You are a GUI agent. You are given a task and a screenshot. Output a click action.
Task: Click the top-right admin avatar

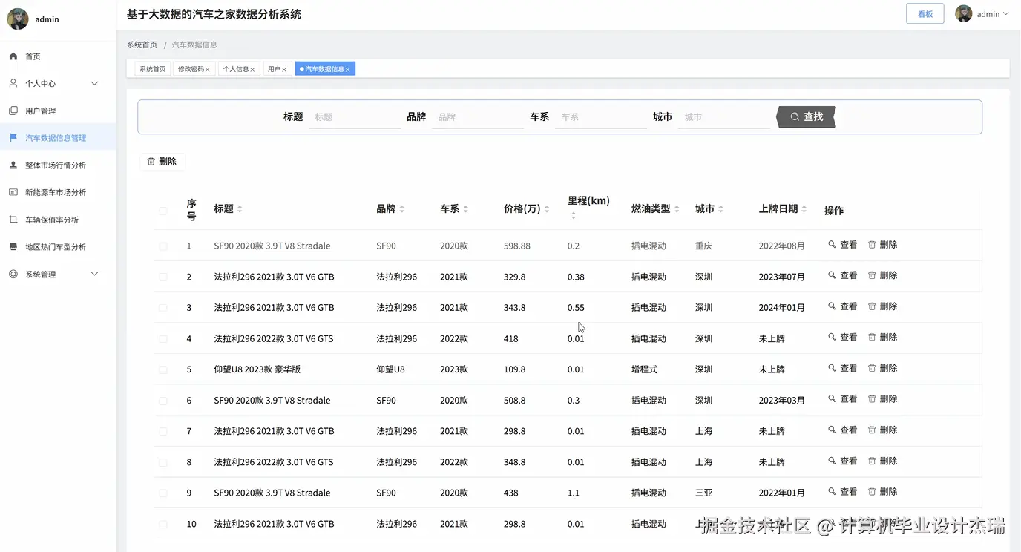(x=964, y=13)
